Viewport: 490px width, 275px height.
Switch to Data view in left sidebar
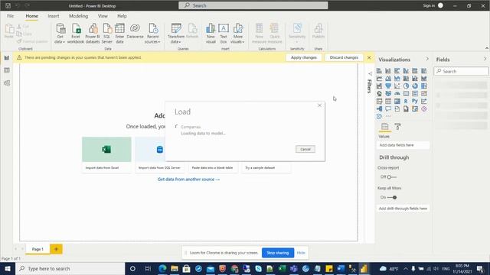(x=7, y=70)
